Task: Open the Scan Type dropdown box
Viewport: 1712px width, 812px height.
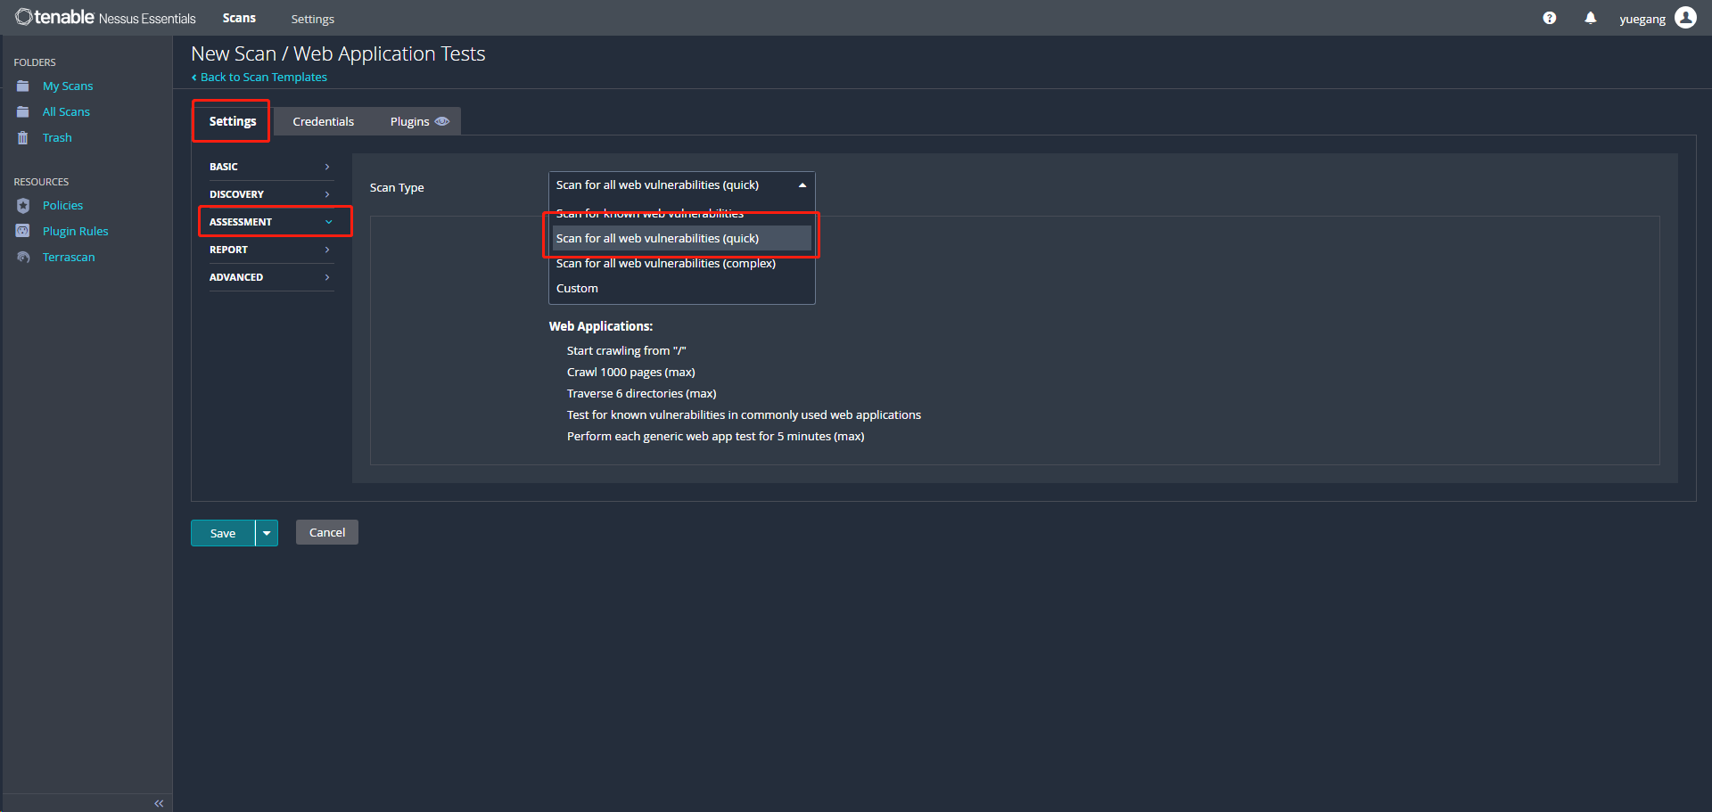Action: (x=681, y=185)
